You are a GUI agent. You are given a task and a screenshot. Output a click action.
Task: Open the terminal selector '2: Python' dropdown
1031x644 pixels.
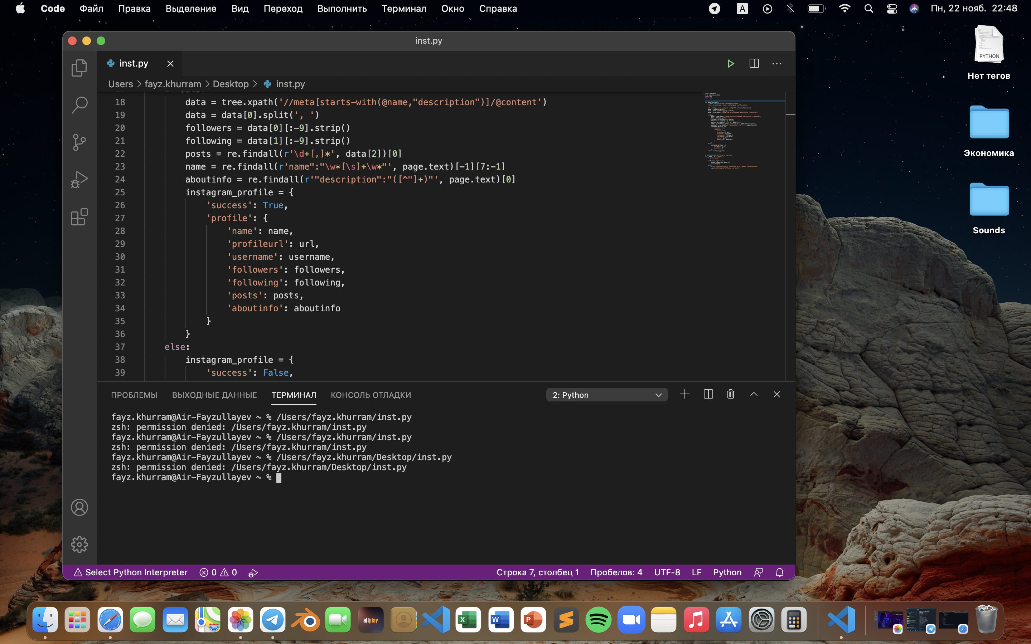coord(607,395)
